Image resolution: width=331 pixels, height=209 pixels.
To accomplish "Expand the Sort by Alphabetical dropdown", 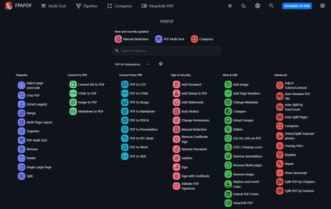I will click(x=132, y=64).
